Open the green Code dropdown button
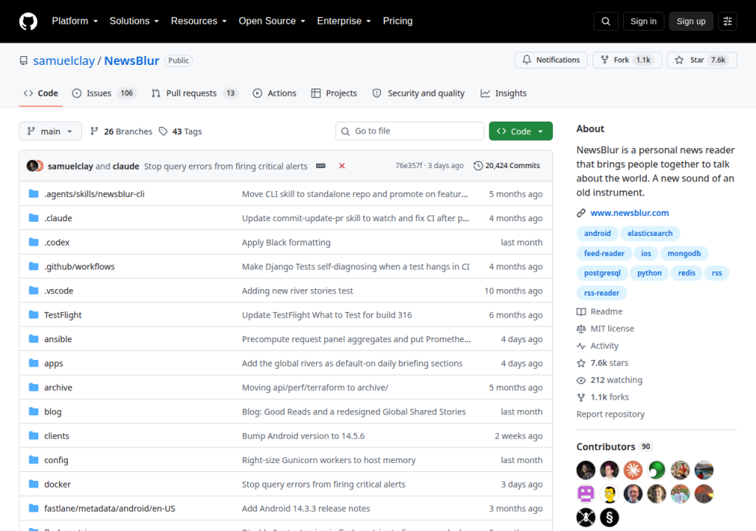Screen dimensions: 756x531 pyautogui.click(x=520, y=131)
